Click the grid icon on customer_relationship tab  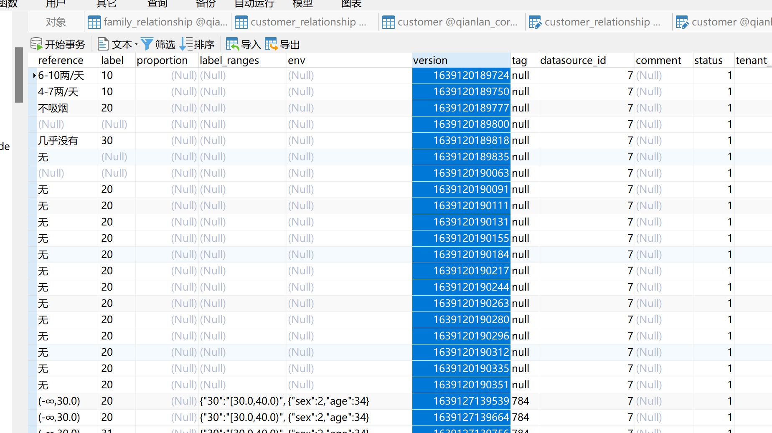point(241,22)
